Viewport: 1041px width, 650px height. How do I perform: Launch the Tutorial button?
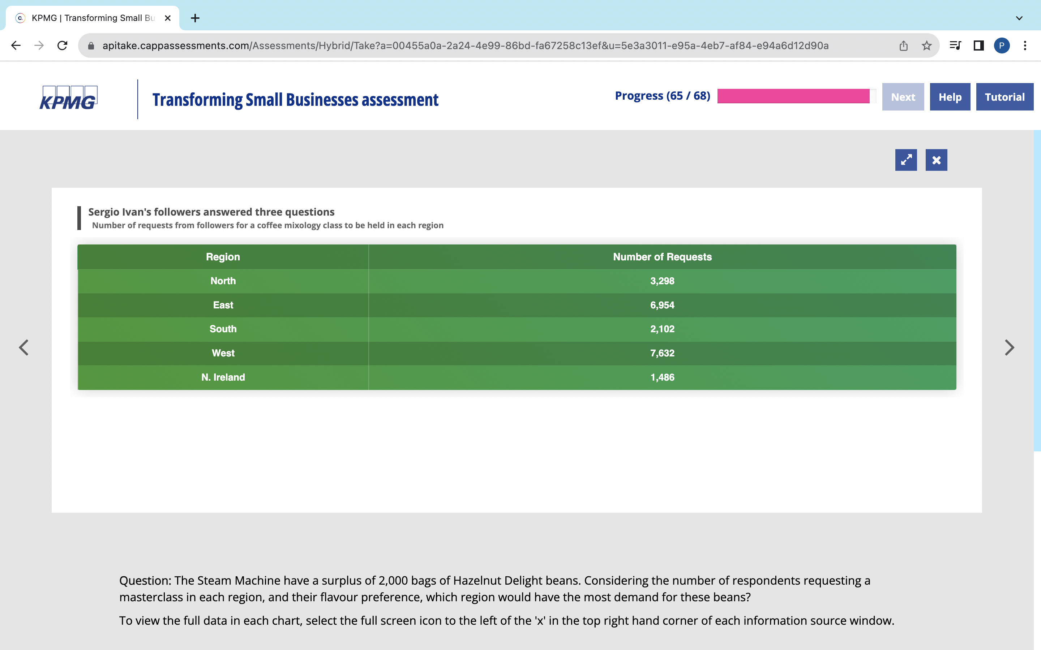(x=1004, y=97)
